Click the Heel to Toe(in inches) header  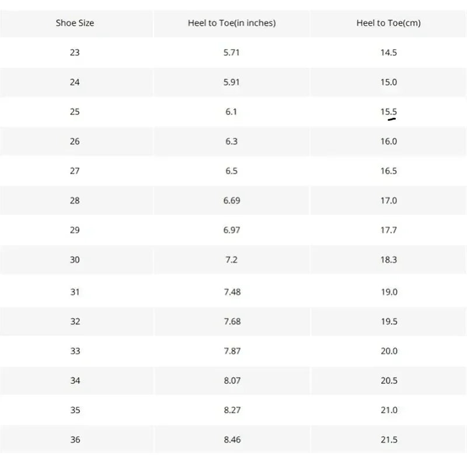[232, 23]
